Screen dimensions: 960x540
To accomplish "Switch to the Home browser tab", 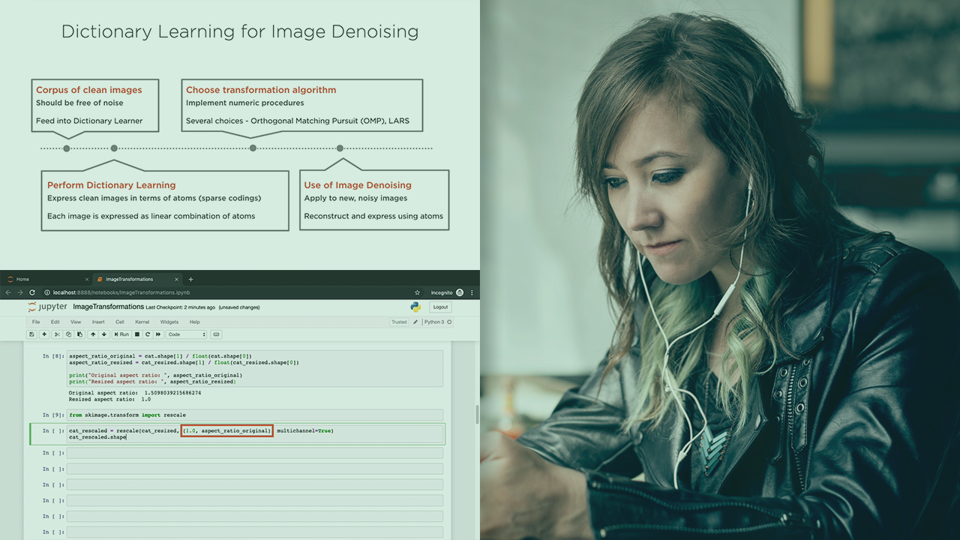I will (22, 279).
